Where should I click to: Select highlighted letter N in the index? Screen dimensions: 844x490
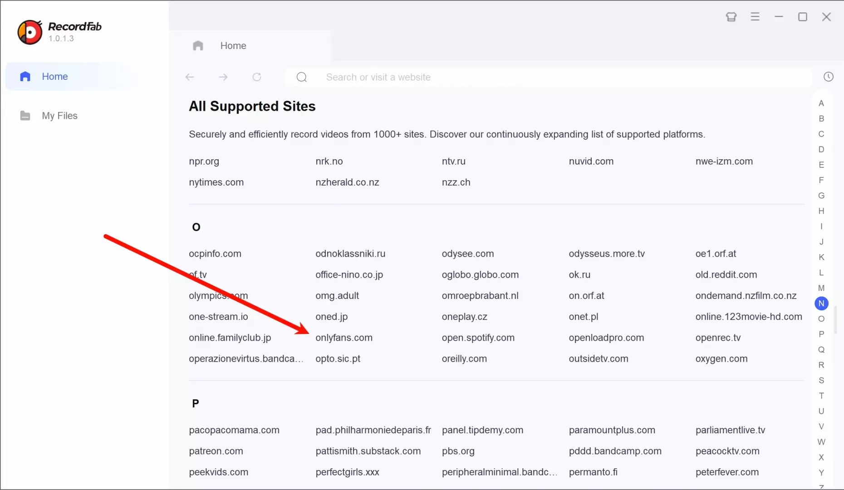point(821,304)
